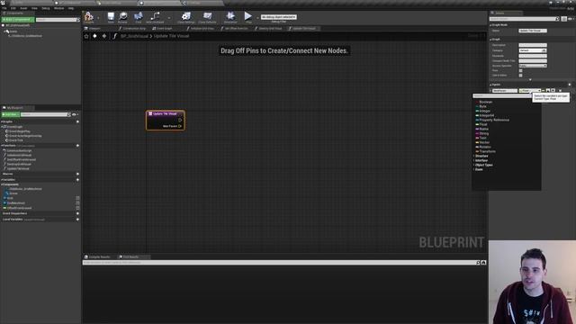Select the Boolean type option
The height and width of the screenshot is (324, 576).
click(x=484, y=102)
